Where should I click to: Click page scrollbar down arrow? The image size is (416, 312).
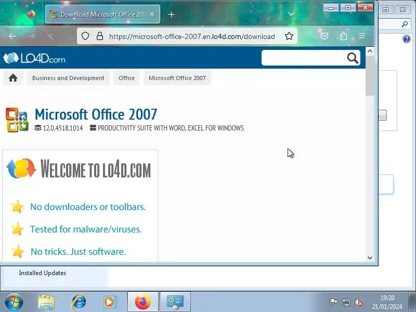370,257
